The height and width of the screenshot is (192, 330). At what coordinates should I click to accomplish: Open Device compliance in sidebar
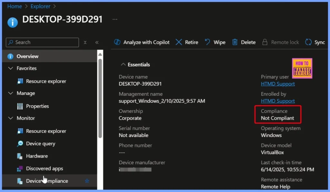(x=47, y=181)
